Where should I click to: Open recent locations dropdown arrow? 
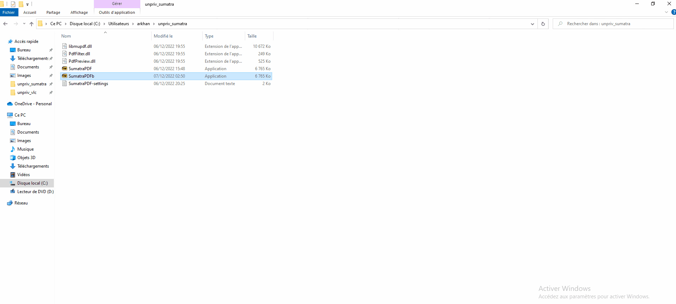coord(24,24)
